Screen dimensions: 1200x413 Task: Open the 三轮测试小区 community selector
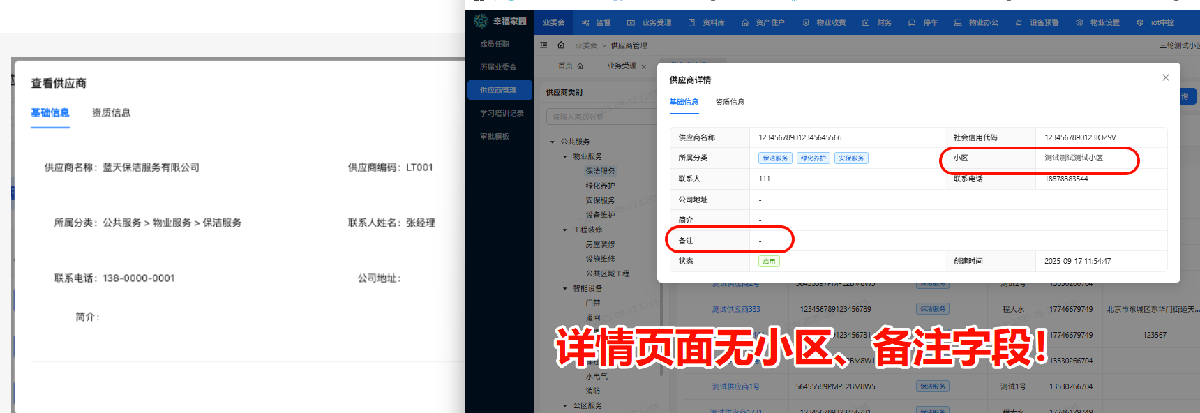pos(1179,45)
